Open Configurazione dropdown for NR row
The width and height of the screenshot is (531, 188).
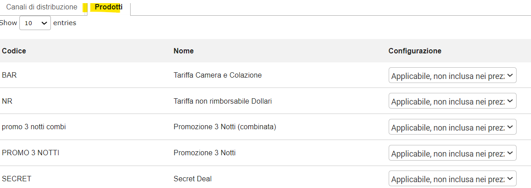[452, 101]
